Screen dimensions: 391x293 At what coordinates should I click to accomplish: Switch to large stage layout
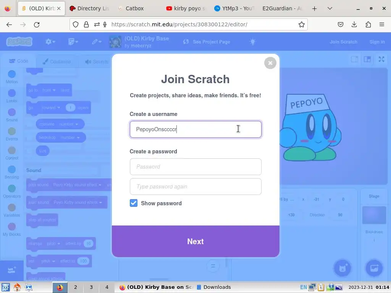coord(367,59)
